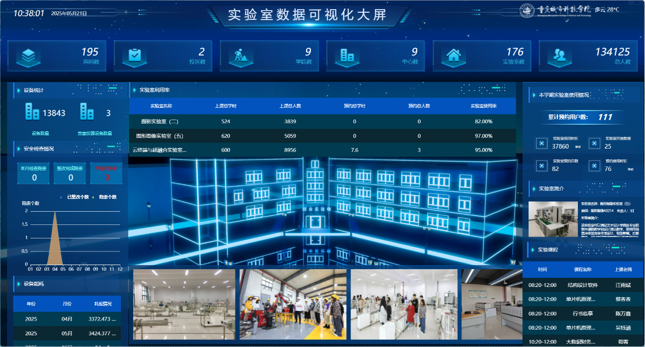Open the 本月检查隐患 count card
The image size is (645, 347).
(34, 173)
